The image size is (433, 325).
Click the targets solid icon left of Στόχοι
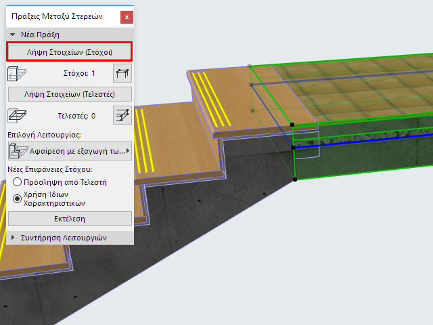tap(17, 74)
